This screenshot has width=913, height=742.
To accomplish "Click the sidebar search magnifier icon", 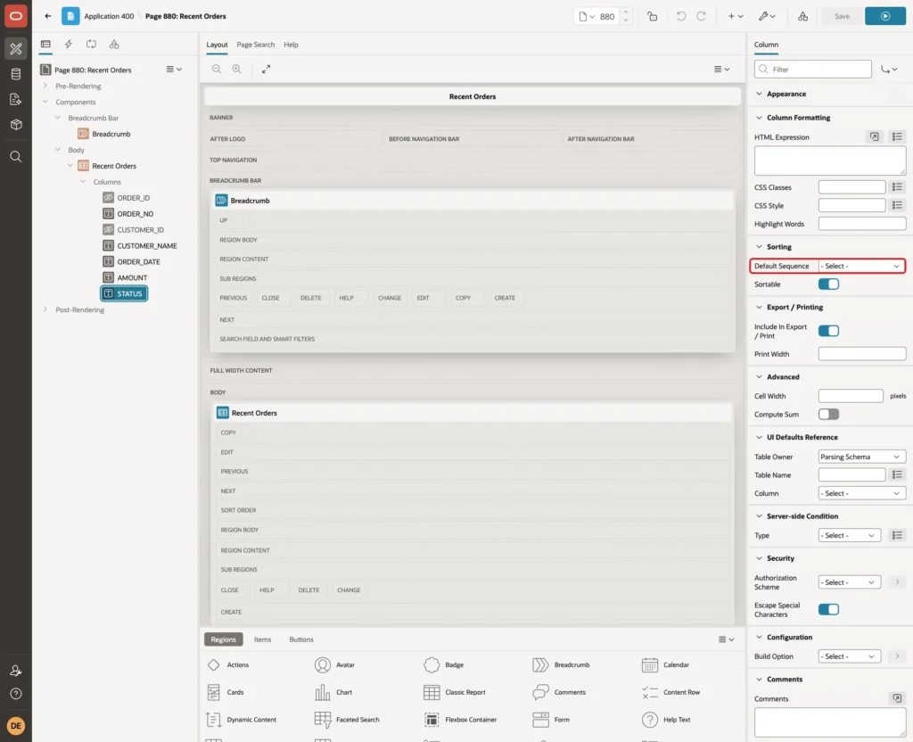I will [x=16, y=157].
